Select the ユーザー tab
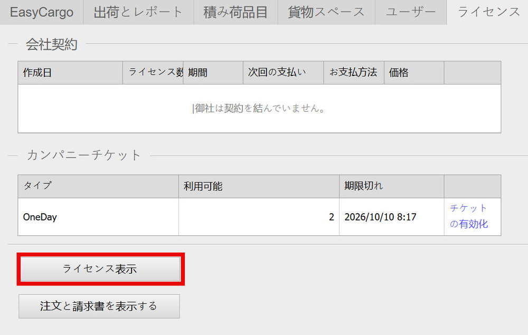This screenshot has width=528, height=335. click(x=411, y=12)
